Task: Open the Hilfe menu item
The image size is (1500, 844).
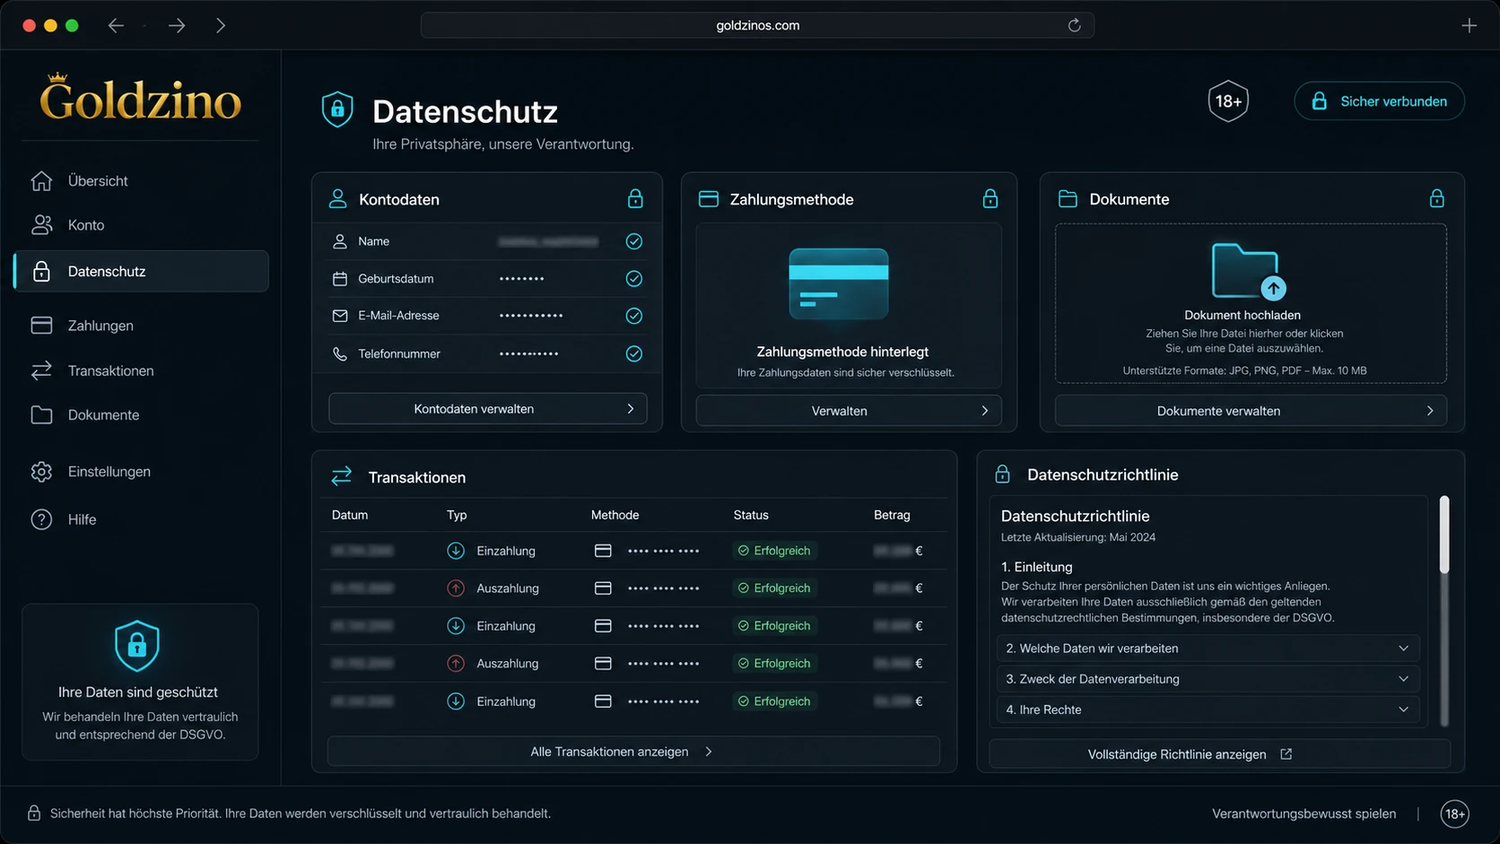Action: (141, 519)
